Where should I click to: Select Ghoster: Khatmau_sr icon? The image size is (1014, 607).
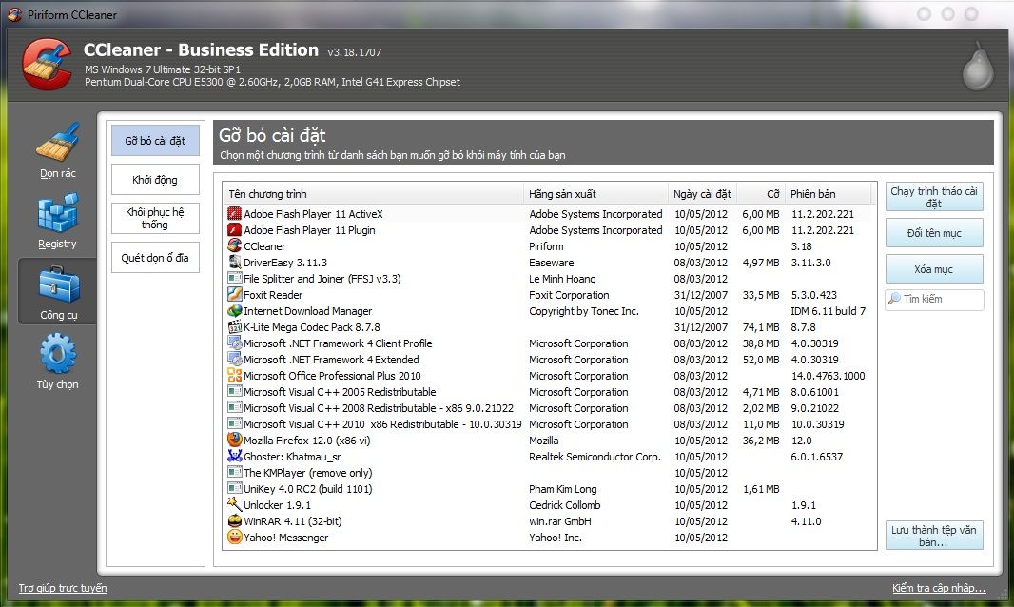[x=234, y=457]
